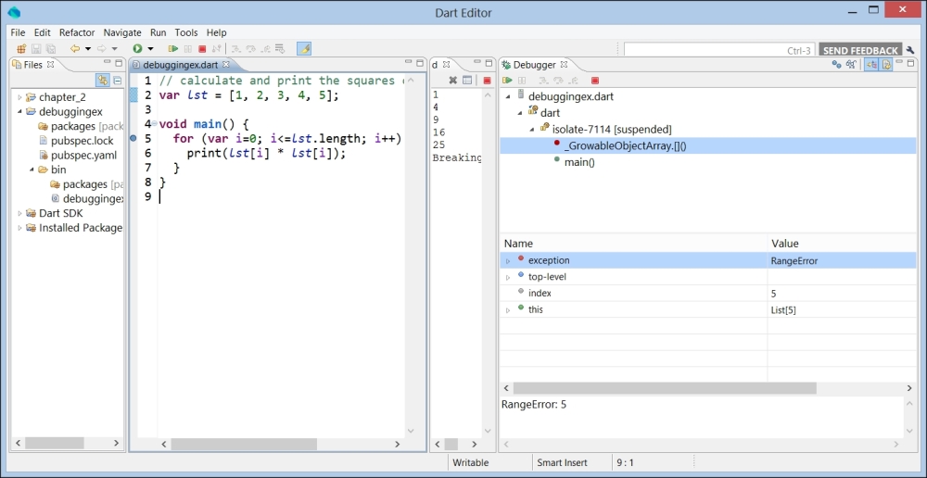Click the console display layout icon
The height and width of the screenshot is (478, 927).
coord(467,81)
